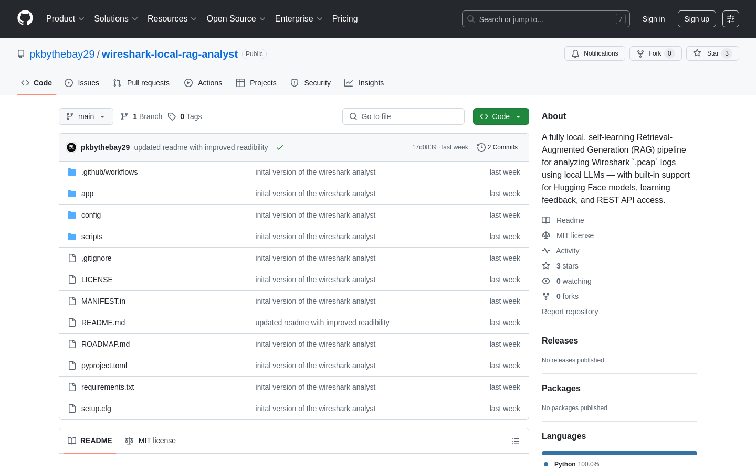Screen dimensions: 756x472
Task: Open the scripts folder
Action: [x=92, y=237]
